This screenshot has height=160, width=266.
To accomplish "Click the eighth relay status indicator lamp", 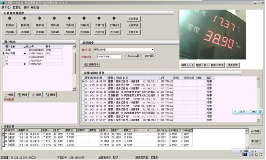I will pos(114,18).
